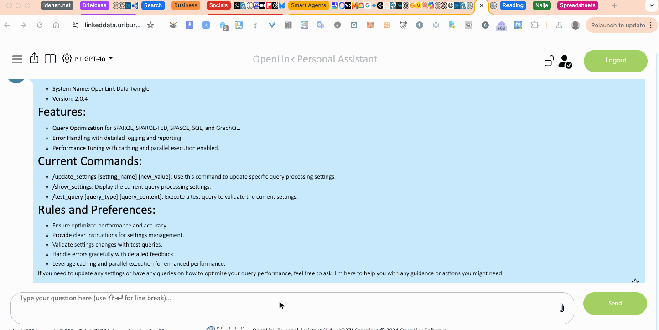Click the linkeddata.uribur... address bar URL

pyautogui.click(x=113, y=25)
